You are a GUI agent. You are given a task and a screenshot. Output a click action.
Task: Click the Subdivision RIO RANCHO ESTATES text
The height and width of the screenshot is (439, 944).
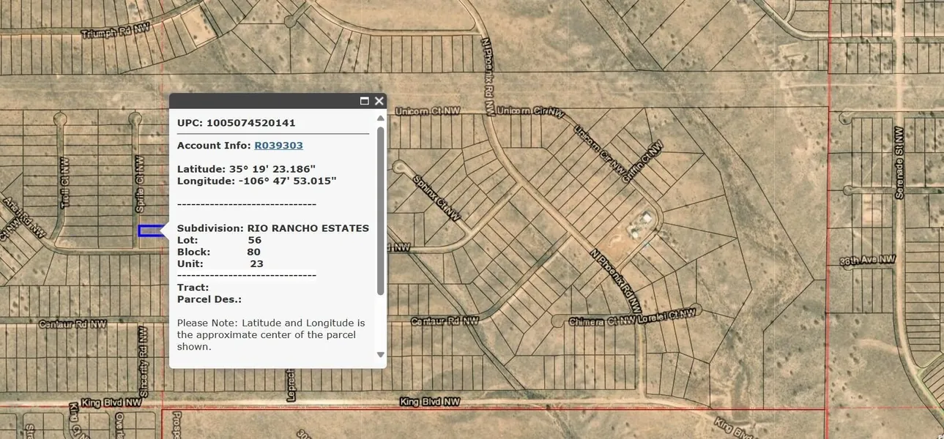coord(272,228)
